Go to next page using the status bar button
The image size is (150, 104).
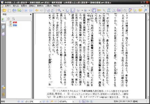pyautogui.click(x=44, y=101)
